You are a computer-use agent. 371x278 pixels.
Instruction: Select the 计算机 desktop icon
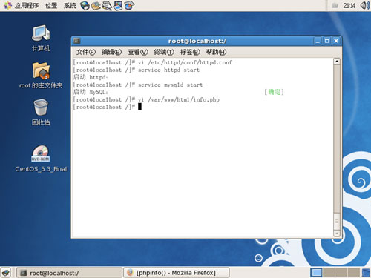(x=41, y=39)
